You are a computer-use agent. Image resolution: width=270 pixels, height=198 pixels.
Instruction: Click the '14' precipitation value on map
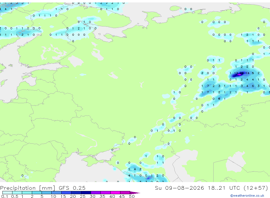[247, 73]
